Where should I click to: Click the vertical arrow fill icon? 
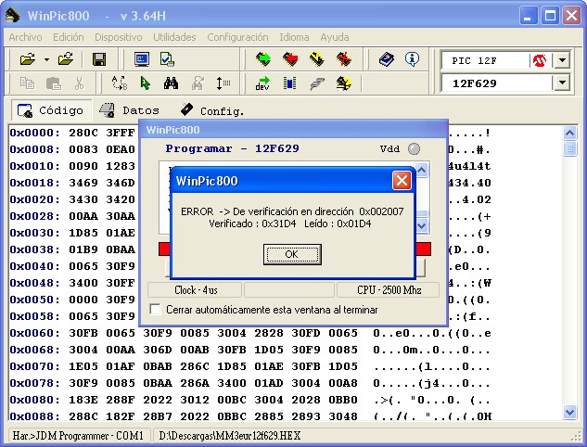click(223, 83)
